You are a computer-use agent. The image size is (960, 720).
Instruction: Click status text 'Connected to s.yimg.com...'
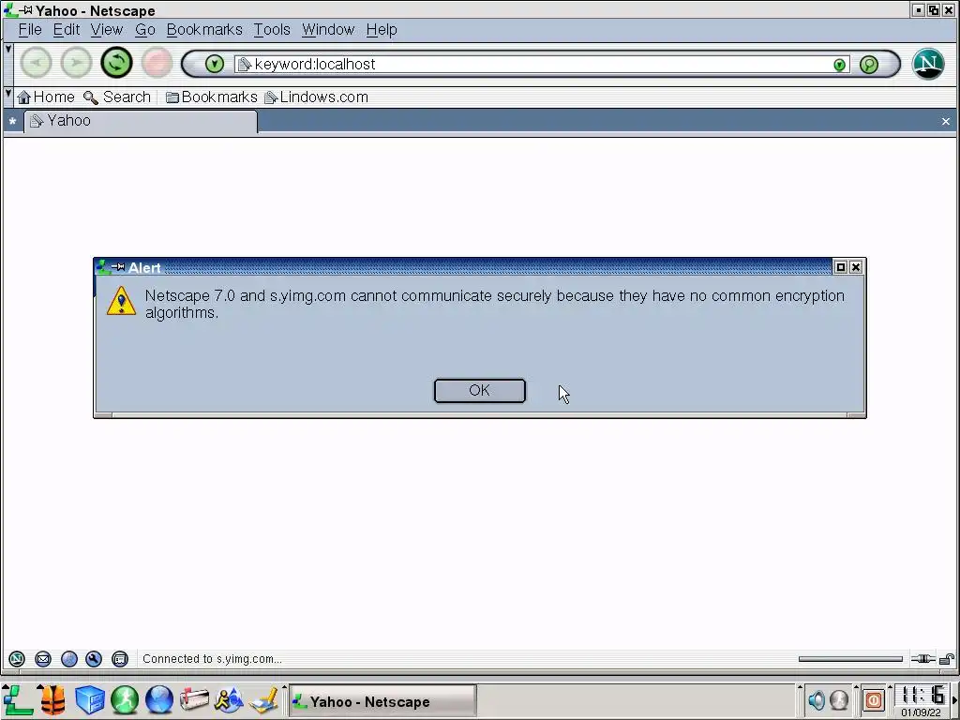tap(212, 659)
